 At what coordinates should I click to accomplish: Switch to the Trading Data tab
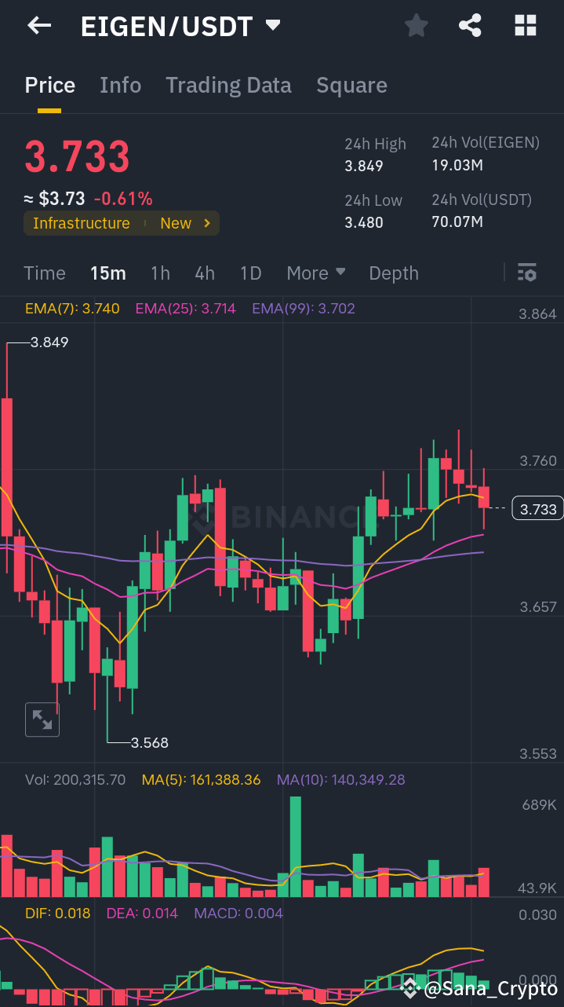[x=228, y=85]
